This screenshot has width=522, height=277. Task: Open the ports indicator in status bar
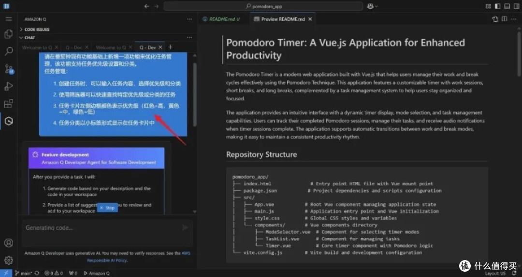[x=73, y=273]
